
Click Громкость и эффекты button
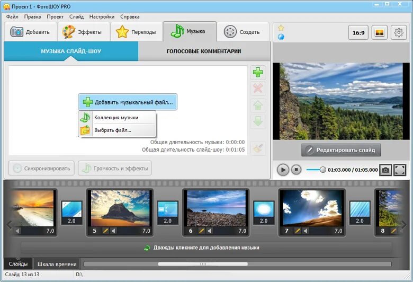click(115, 169)
